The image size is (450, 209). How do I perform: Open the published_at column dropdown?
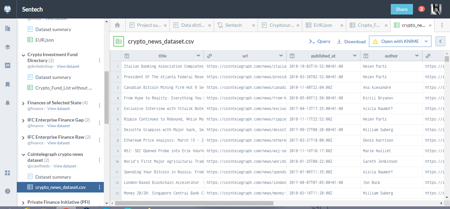355,56
